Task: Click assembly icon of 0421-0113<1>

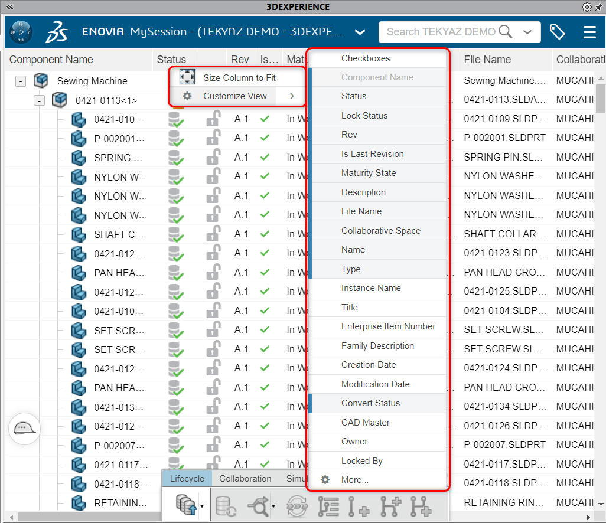Action: point(59,100)
